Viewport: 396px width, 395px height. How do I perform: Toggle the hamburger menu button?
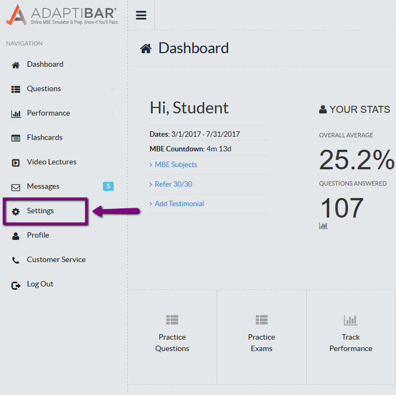[x=141, y=15]
